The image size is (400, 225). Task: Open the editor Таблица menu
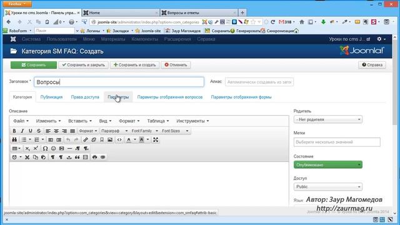[x=158, y=121]
